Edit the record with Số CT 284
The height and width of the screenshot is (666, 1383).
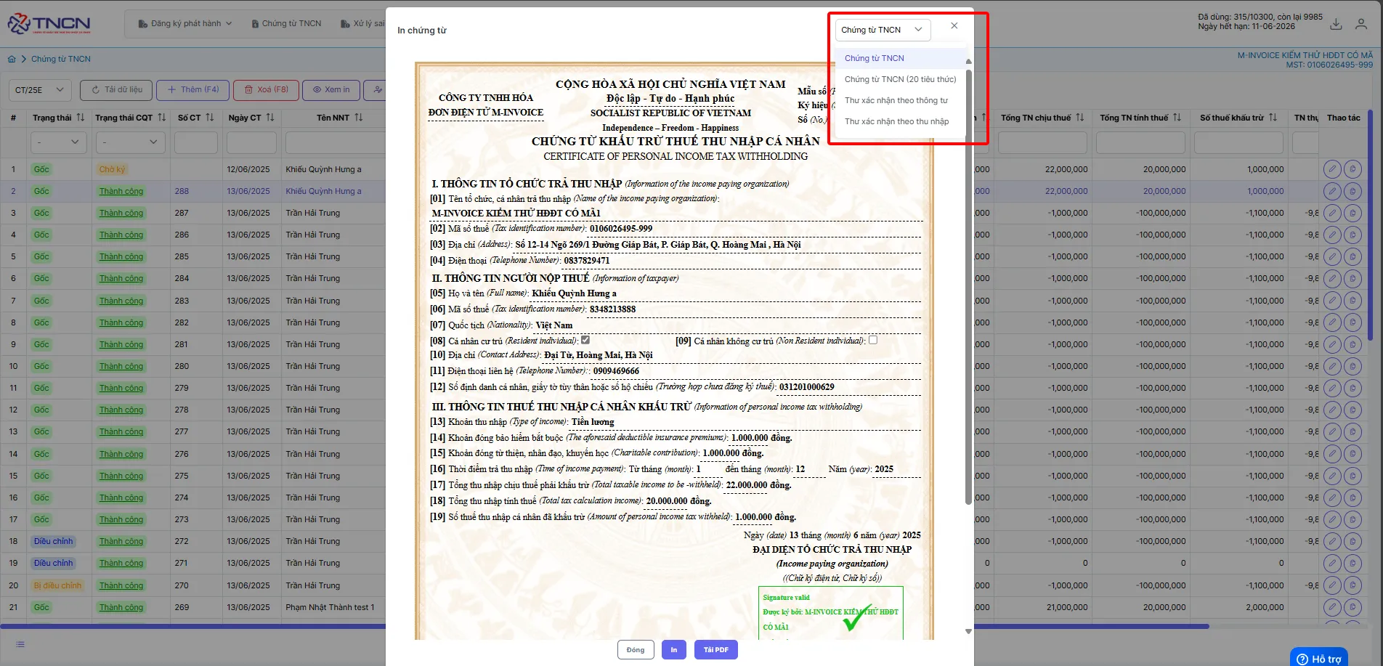pyautogui.click(x=1332, y=279)
